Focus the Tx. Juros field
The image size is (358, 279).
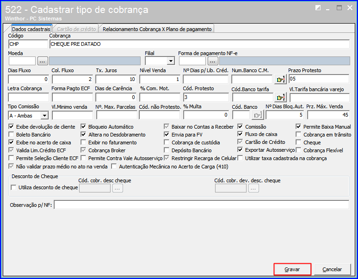point(116,79)
